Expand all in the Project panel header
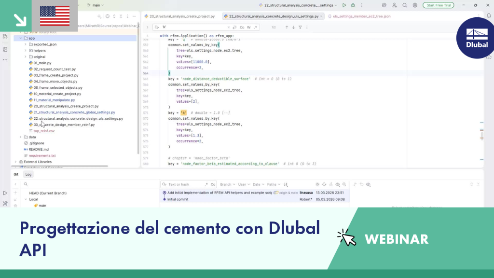This screenshot has width=494, height=278. click(114, 16)
